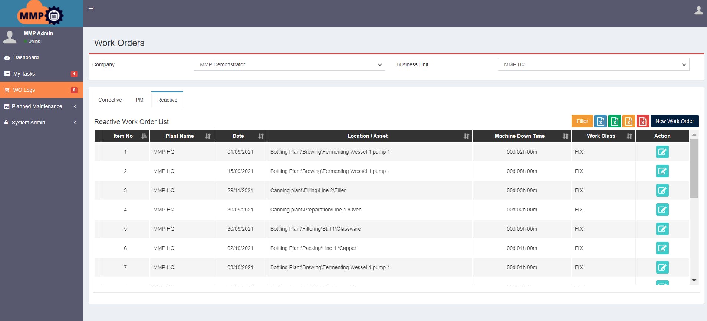Expand the Planned Maintenance menu
The image size is (707, 321).
[42, 106]
